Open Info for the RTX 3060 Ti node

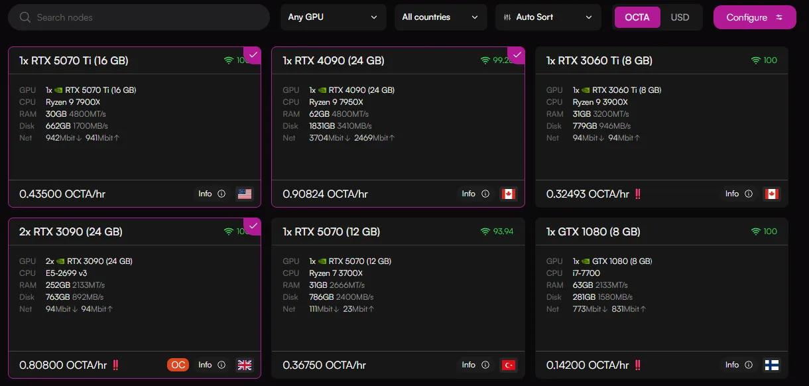[739, 194]
